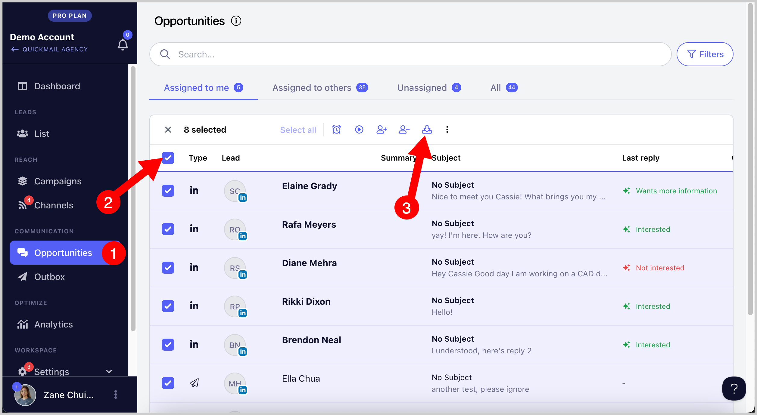Open Zane Chui user menu dots
Image resolution: width=757 pixels, height=415 pixels.
pos(116,395)
